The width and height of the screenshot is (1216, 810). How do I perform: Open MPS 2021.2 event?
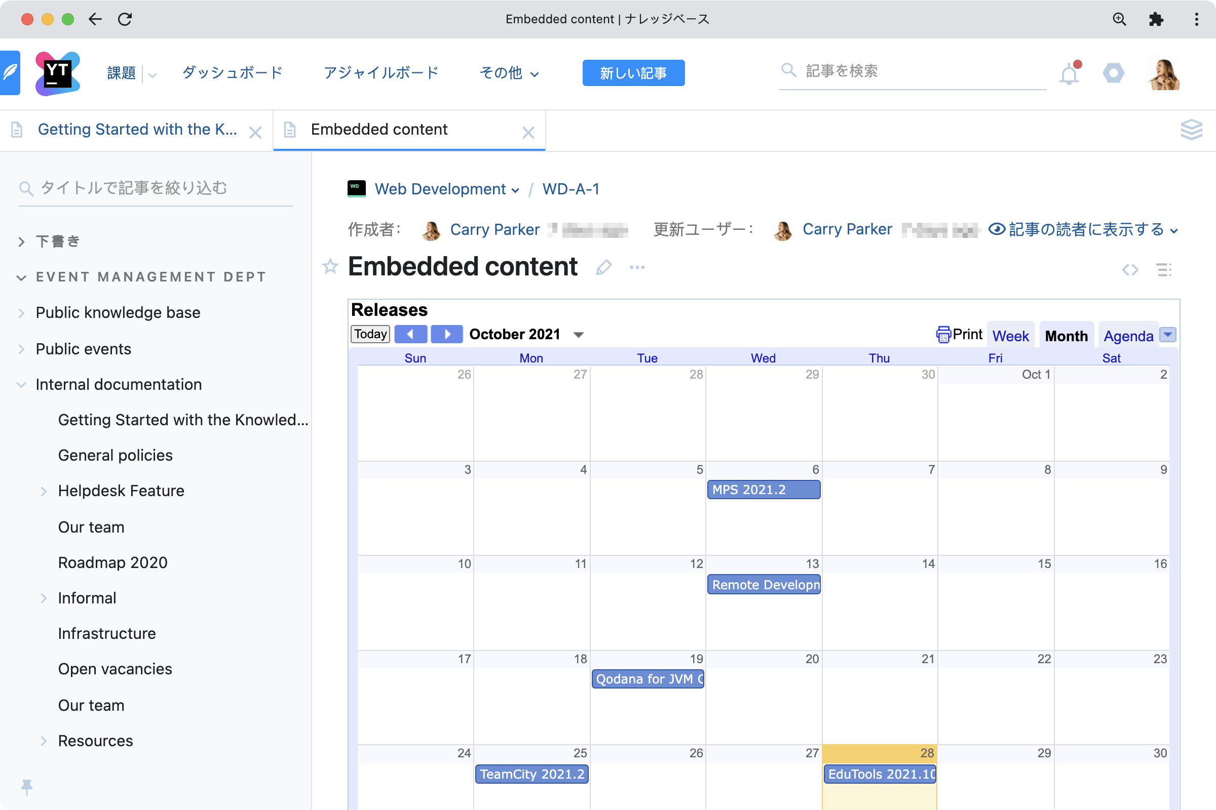click(x=764, y=490)
